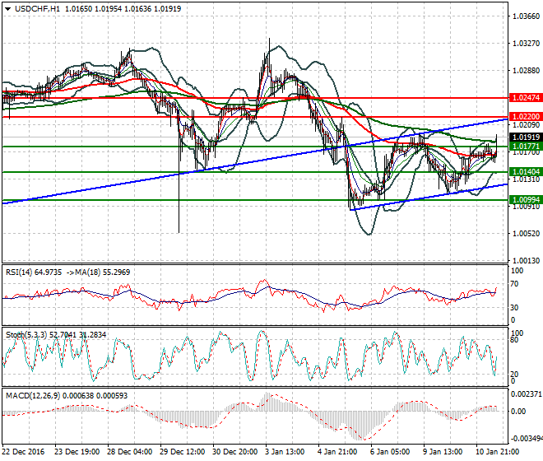Click the MACD scale value -0.003494
The height and width of the screenshot is (461, 543).
(527, 439)
